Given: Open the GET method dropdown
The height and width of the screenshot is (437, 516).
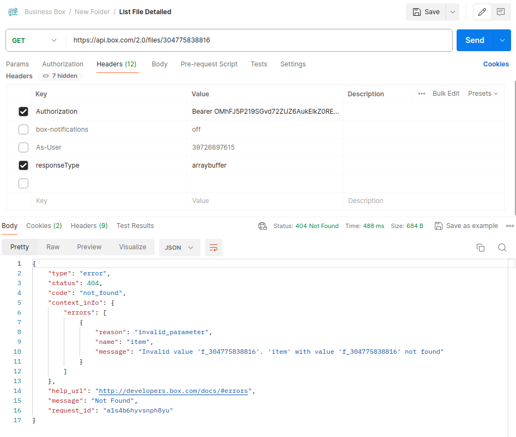Looking at the screenshot, I should click(x=34, y=40).
